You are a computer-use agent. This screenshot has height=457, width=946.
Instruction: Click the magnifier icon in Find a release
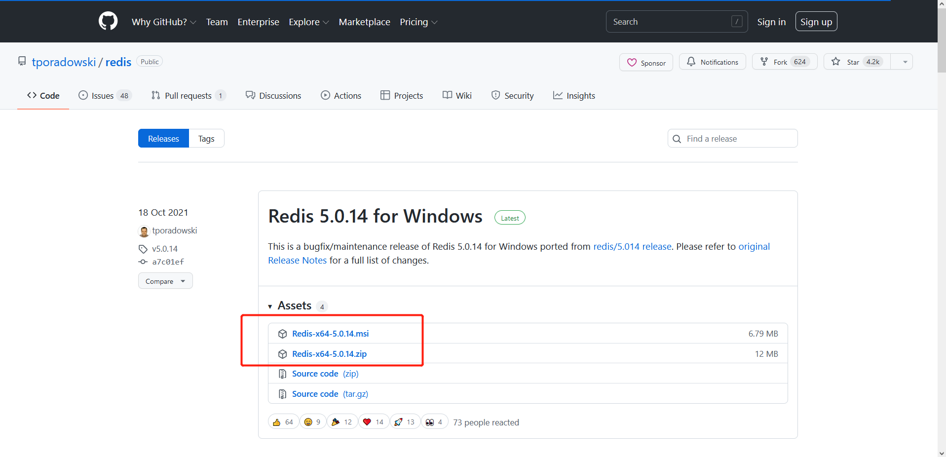[677, 139]
